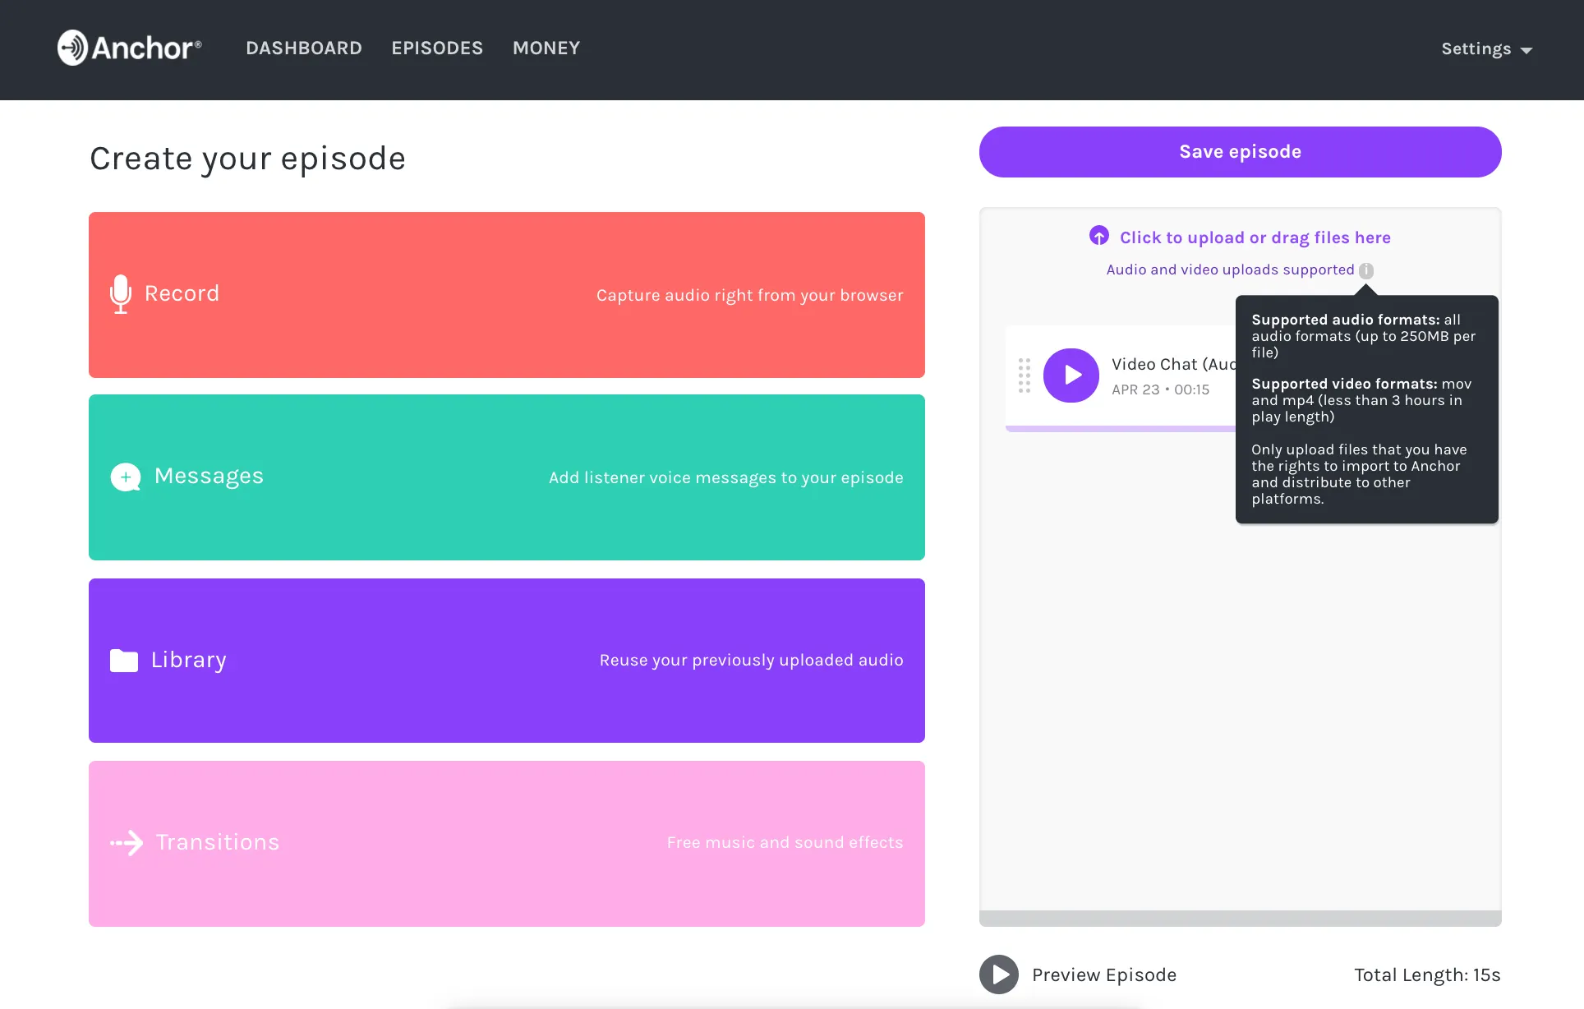
Task: Click the horizontal scrollbar under episode builder
Action: [1240, 918]
